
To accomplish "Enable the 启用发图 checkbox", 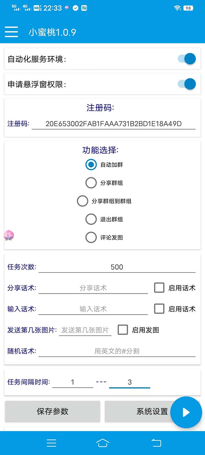I will click(123, 330).
